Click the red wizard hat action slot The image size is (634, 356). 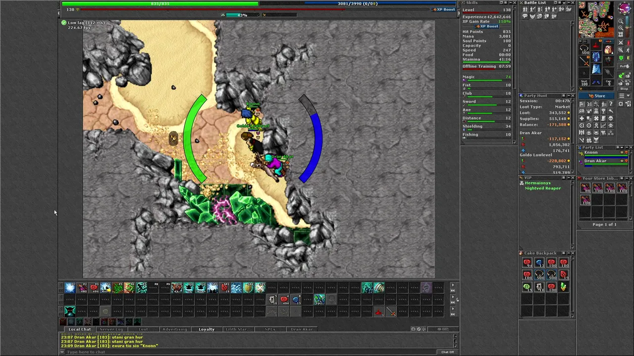coord(379,312)
